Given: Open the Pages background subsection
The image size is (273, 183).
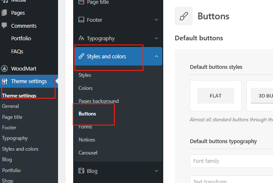Looking at the screenshot, I should (x=98, y=101).
